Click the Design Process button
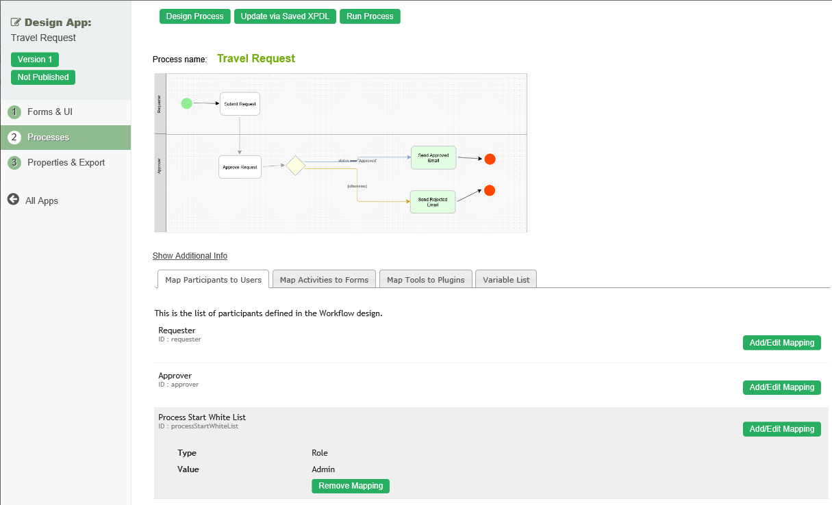Screen dimensions: 832x505 194,16
